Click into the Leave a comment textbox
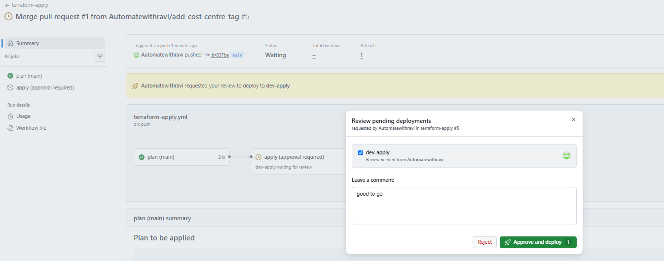Image resolution: width=664 pixels, height=261 pixels. (464, 206)
